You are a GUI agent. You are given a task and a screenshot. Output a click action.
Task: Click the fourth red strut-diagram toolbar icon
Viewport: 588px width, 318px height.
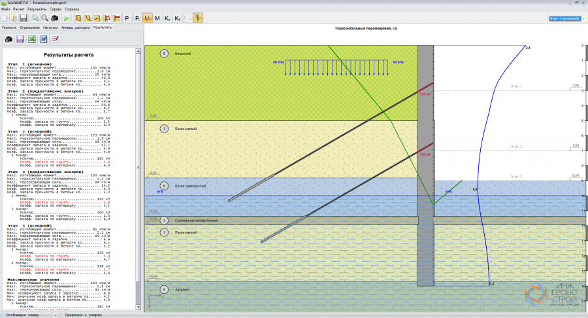pyautogui.click(x=107, y=18)
